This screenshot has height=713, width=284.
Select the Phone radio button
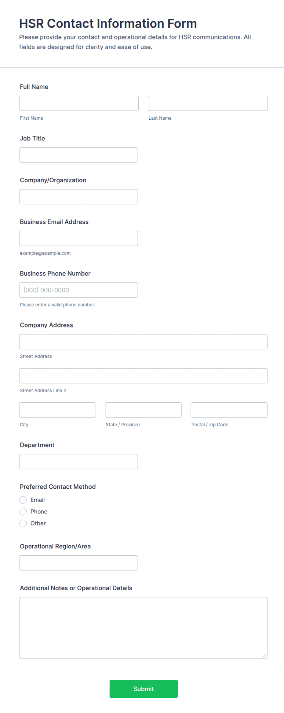pyautogui.click(x=23, y=512)
